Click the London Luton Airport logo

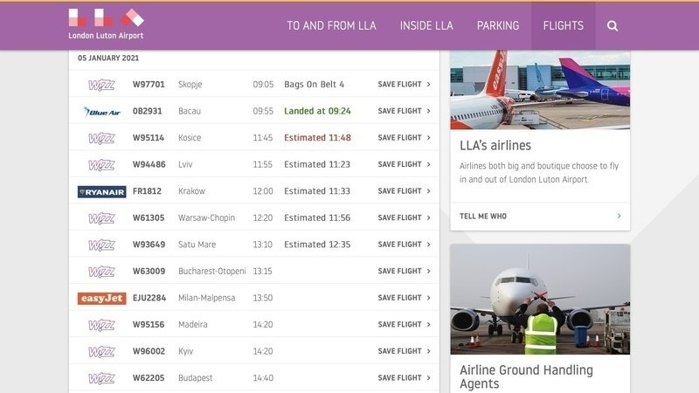(106, 24)
